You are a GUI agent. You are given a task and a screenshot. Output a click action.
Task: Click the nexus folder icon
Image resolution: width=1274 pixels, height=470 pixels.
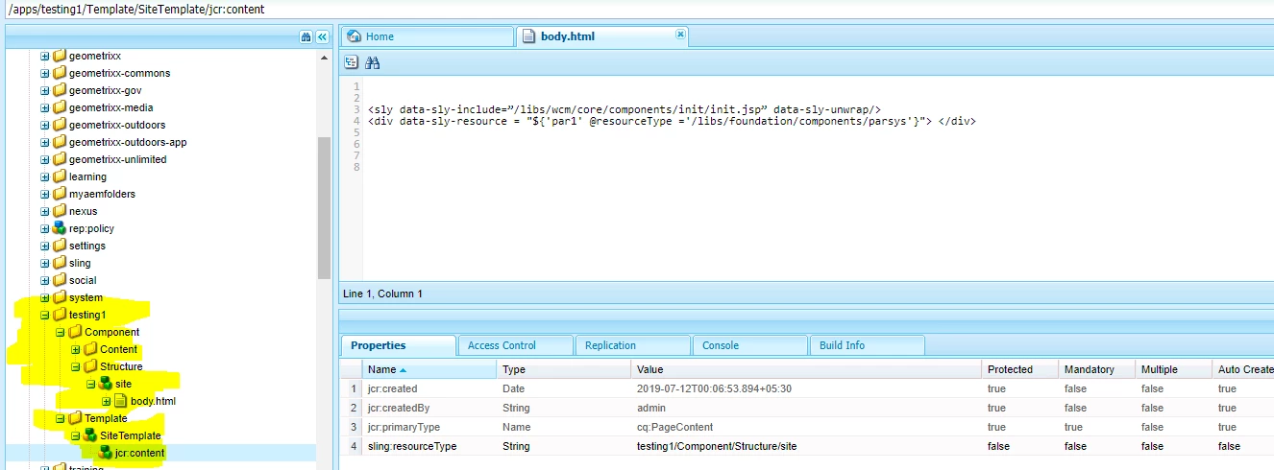click(60, 211)
